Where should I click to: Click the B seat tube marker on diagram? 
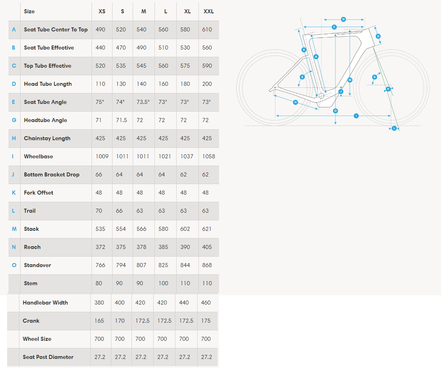(x=304, y=50)
